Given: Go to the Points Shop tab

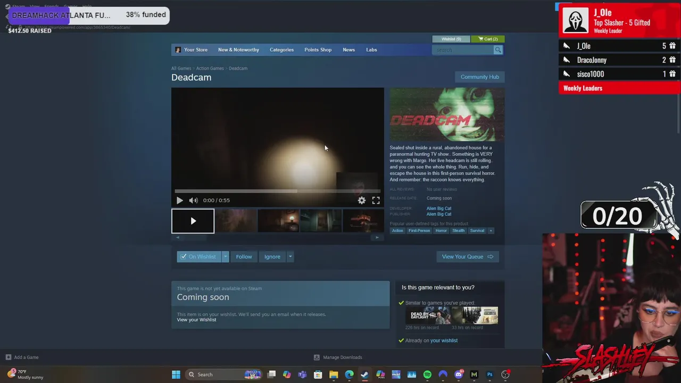Looking at the screenshot, I should click(x=318, y=50).
